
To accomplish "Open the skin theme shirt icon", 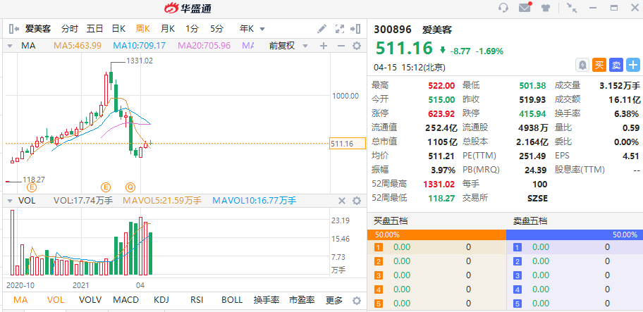I will point(546,8).
